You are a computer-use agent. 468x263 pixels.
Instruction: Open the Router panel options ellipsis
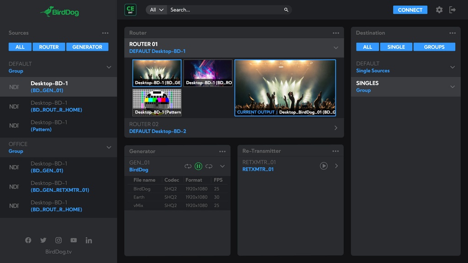336,33
